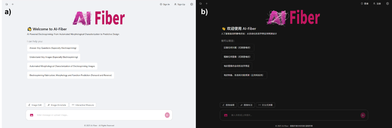This screenshot has width=392, height=128.
Task: Start new chat with plus icon in light panel
Action: (13, 4)
